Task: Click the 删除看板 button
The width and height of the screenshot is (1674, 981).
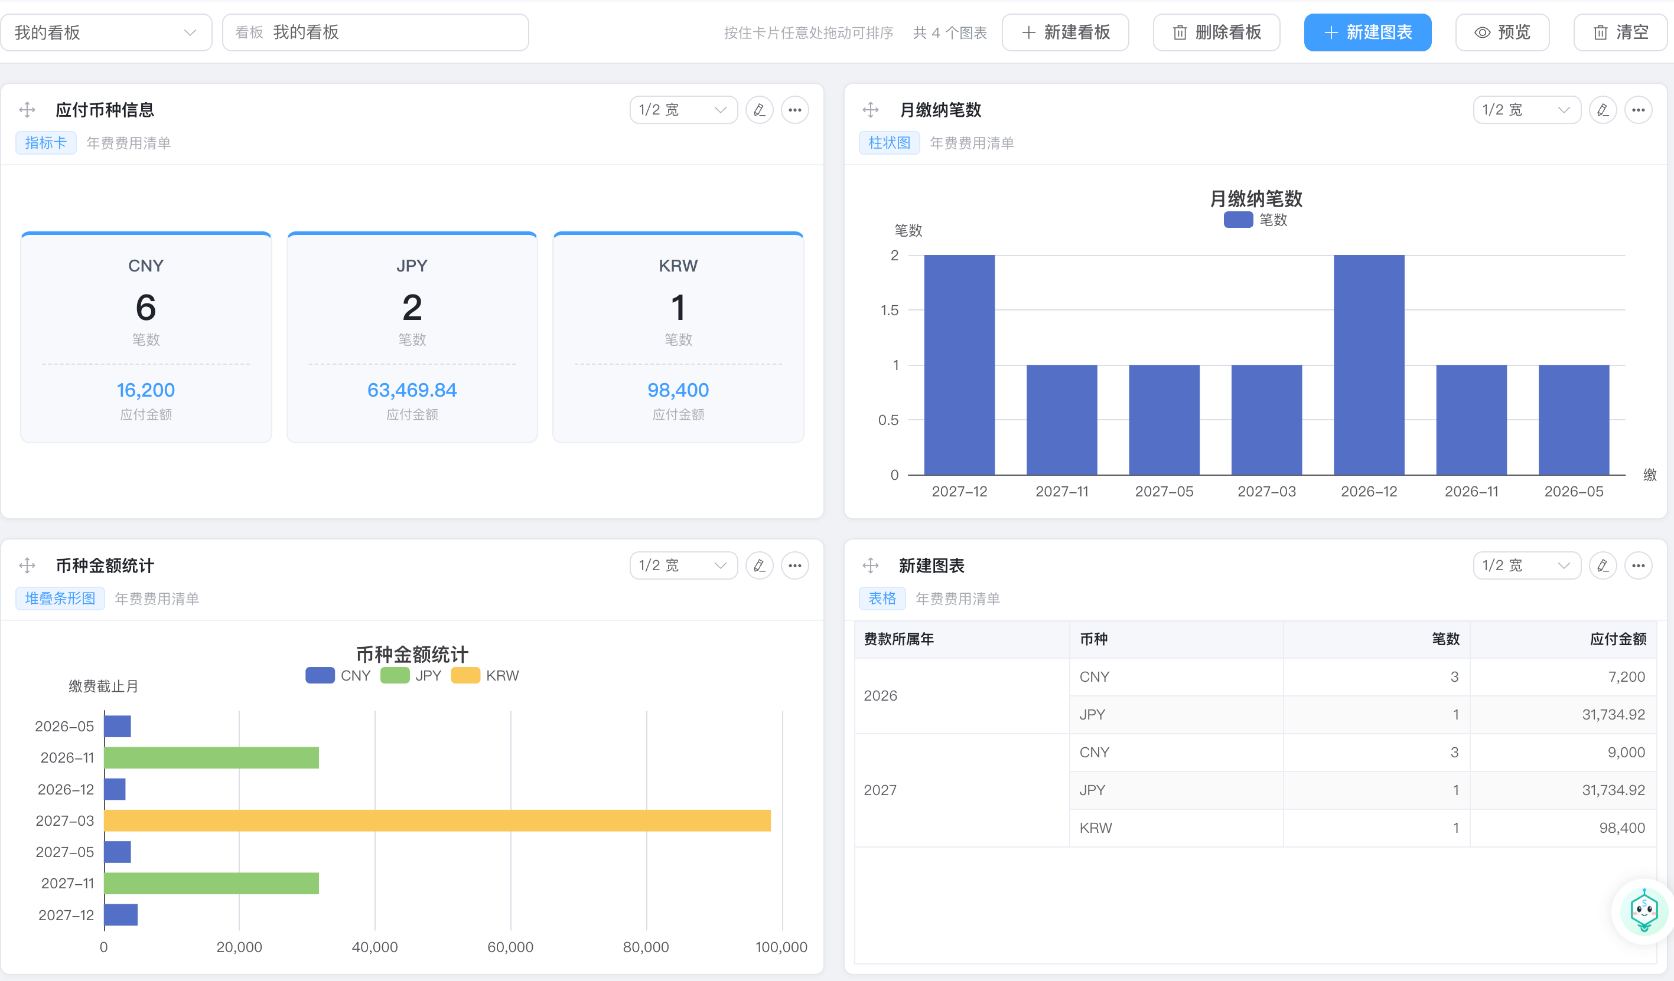Action: point(1216,32)
